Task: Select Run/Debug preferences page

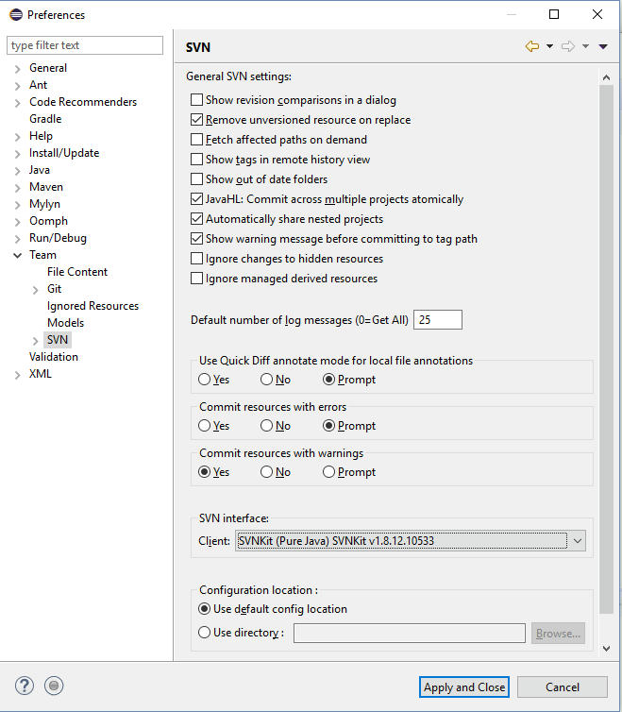Action: point(58,237)
